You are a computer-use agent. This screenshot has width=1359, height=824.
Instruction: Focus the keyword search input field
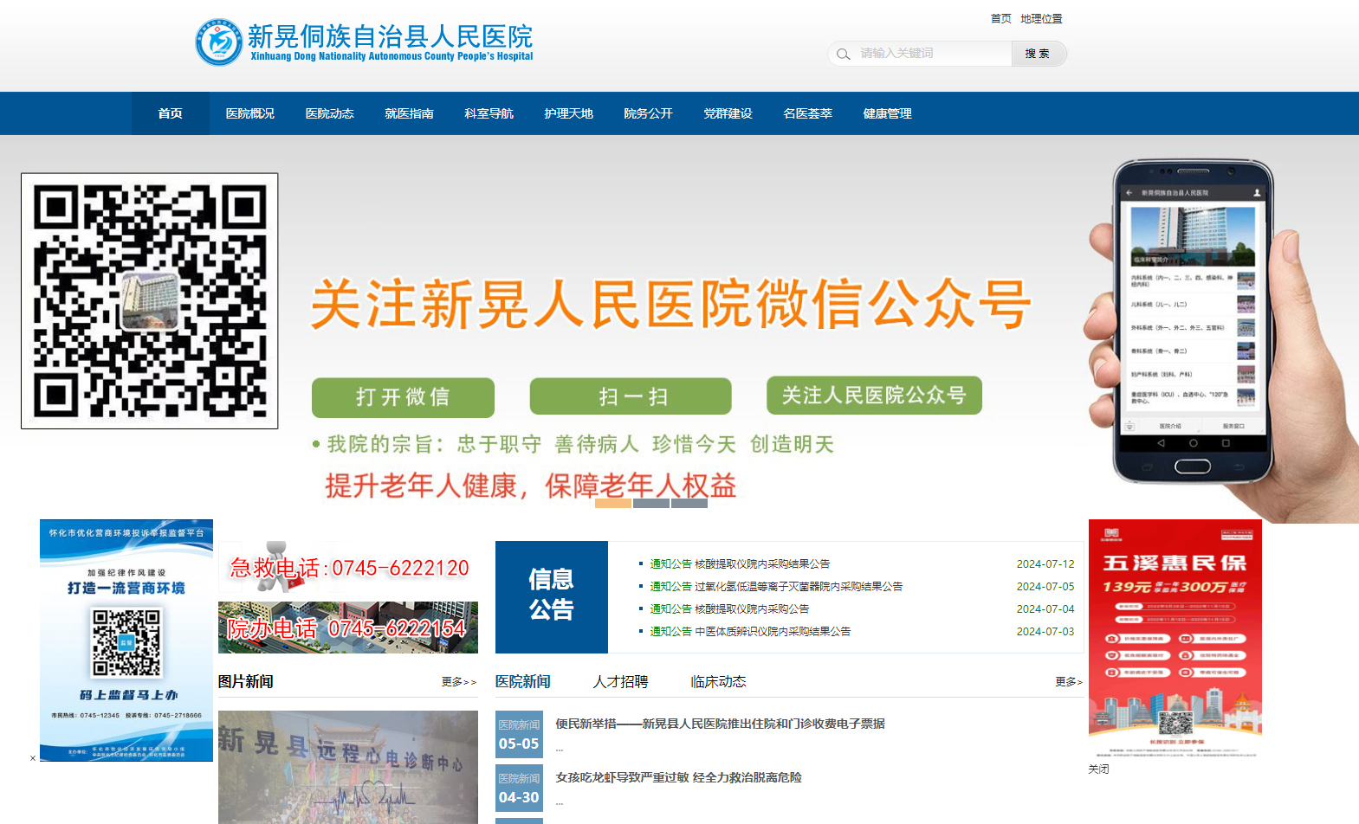(934, 54)
